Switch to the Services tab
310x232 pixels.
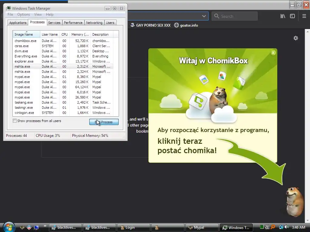pyautogui.click(x=54, y=23)
